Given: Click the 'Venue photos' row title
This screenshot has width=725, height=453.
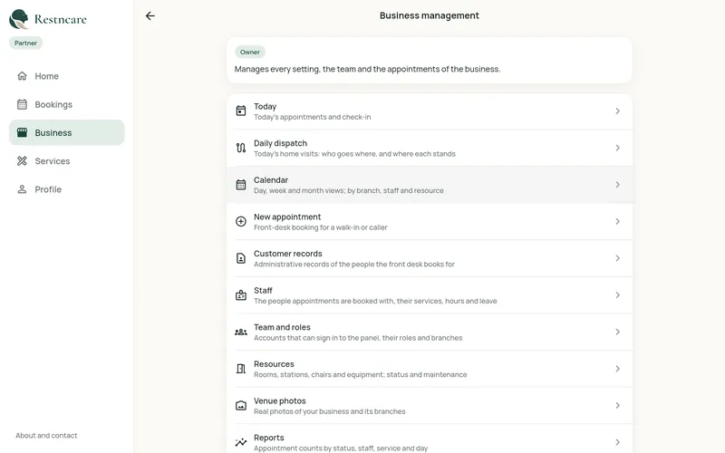Looking at the screenshot, I should (280, 400).
